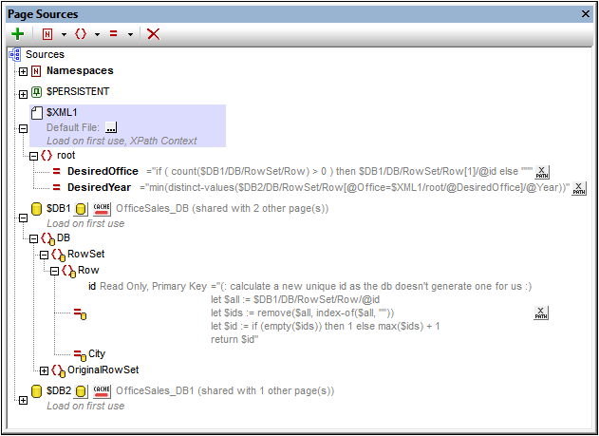Expand the $PERSISTENT node
This screenshot has width=599, height=436.
tap(24, 94)
